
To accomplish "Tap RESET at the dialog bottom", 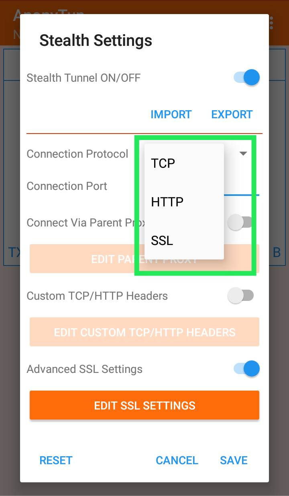I will tap(56, 460).
